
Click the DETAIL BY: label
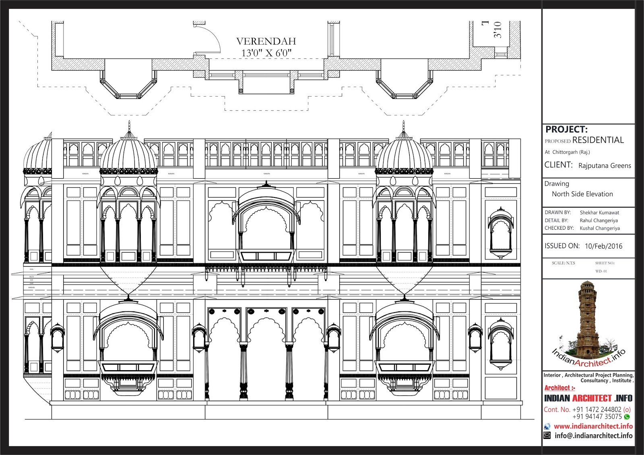[556, 220]
